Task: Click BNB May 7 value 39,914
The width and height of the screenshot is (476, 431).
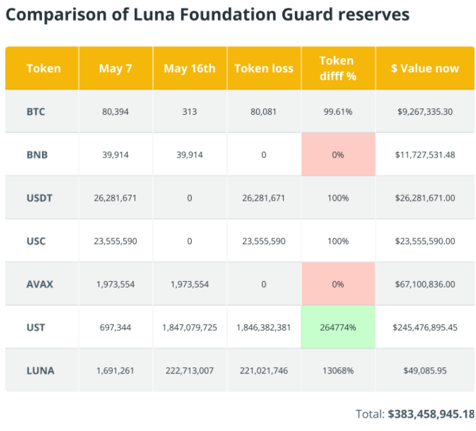Action: [x=115, y=155]
